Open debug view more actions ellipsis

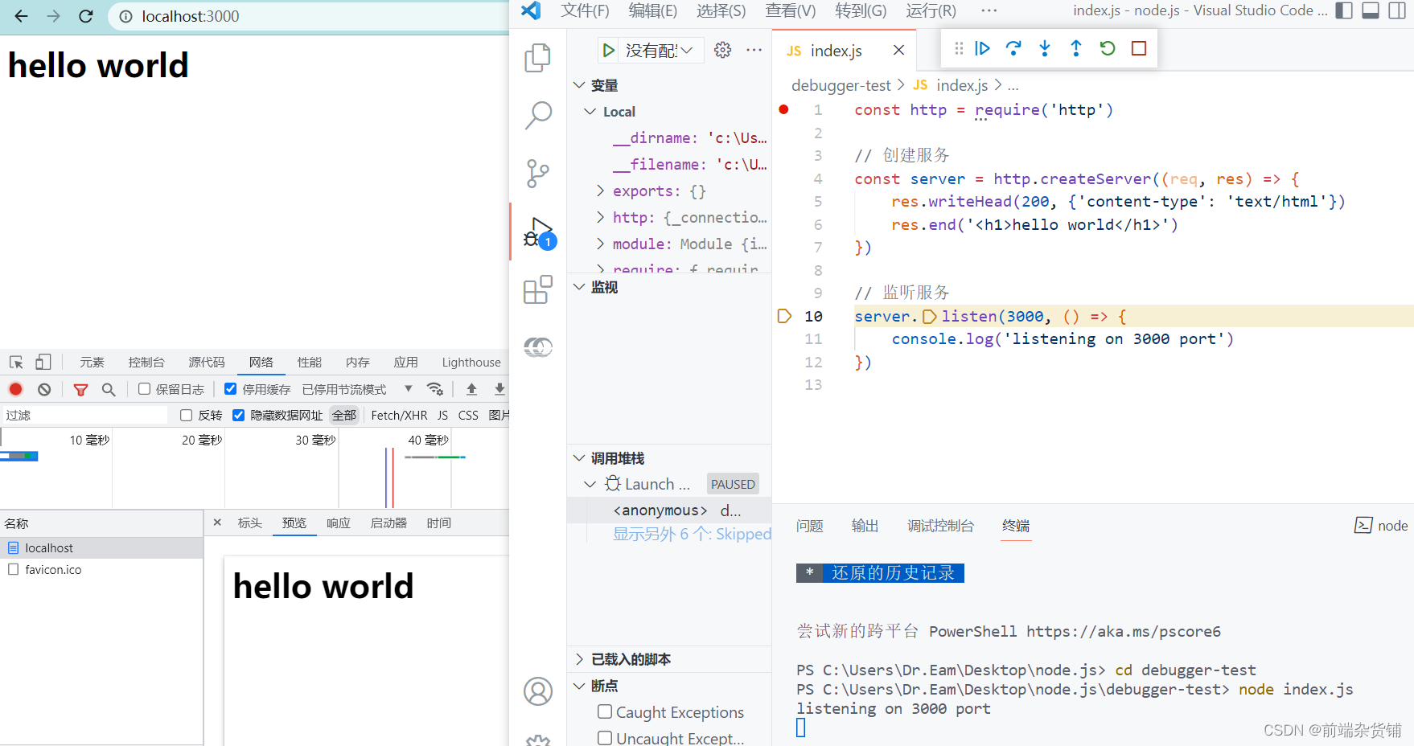click(x=754, y=50)
